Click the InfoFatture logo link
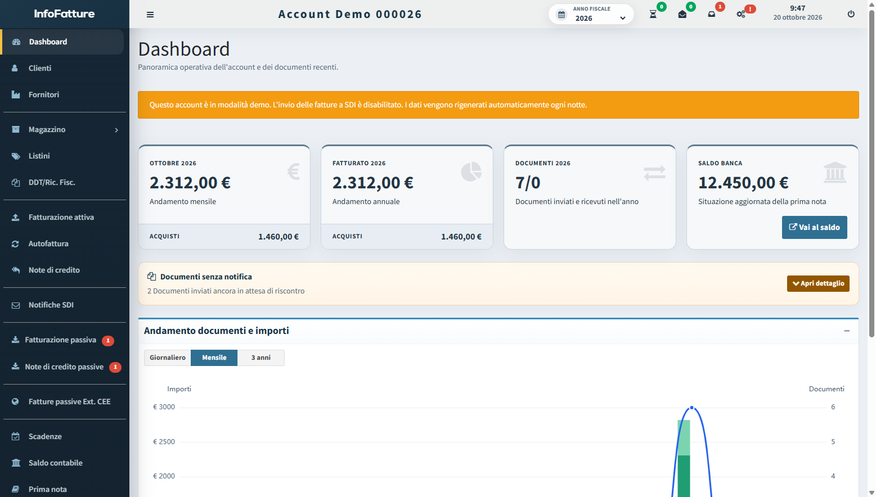 [x=64, y=13]
